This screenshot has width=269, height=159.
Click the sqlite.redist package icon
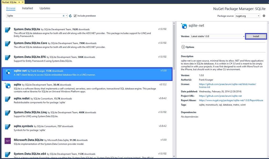[8, 99]
